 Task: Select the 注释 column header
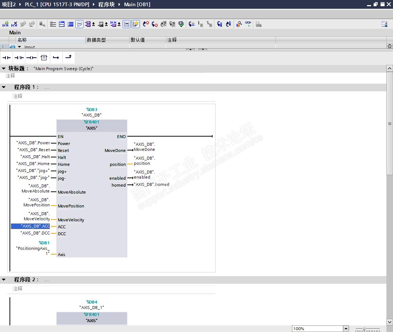[x=221, y=40]
